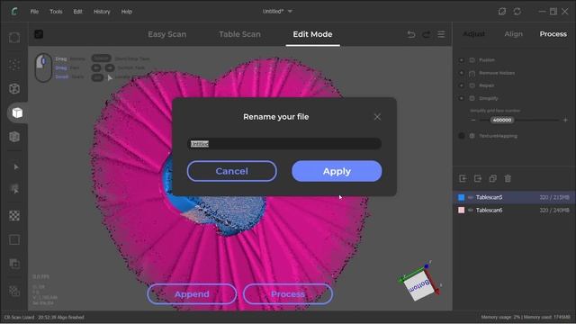Click the undo arrow icon
The height and width of the screenshot is (324, 576).
411,34
